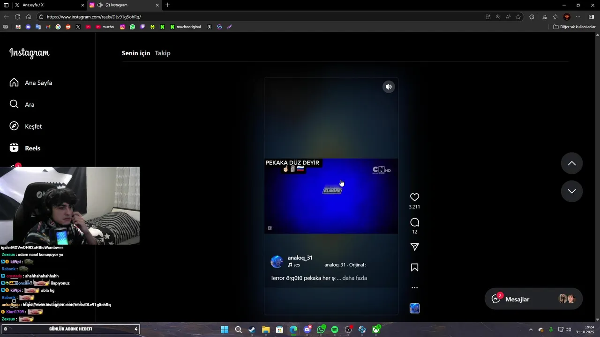600x337 pixels.
Task: Open read aloud in address bar
Action: point(508,17)
